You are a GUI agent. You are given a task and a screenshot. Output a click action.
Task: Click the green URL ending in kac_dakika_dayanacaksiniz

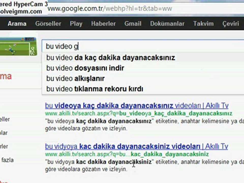(127, 154)
